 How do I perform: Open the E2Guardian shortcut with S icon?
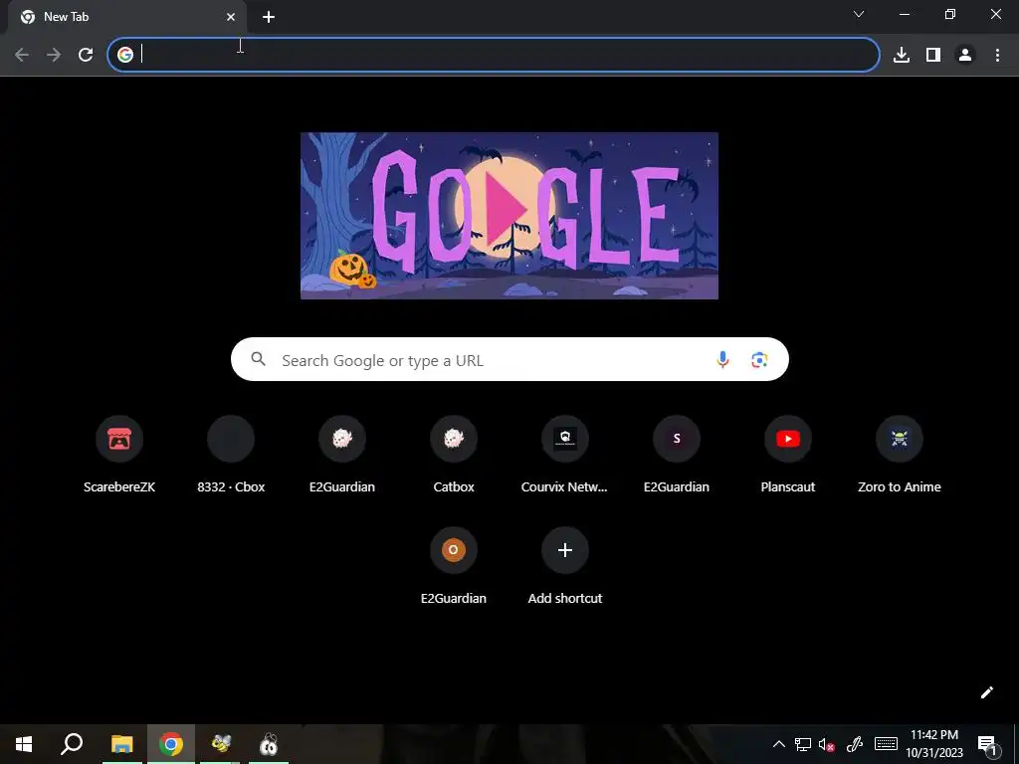(677, 456)
